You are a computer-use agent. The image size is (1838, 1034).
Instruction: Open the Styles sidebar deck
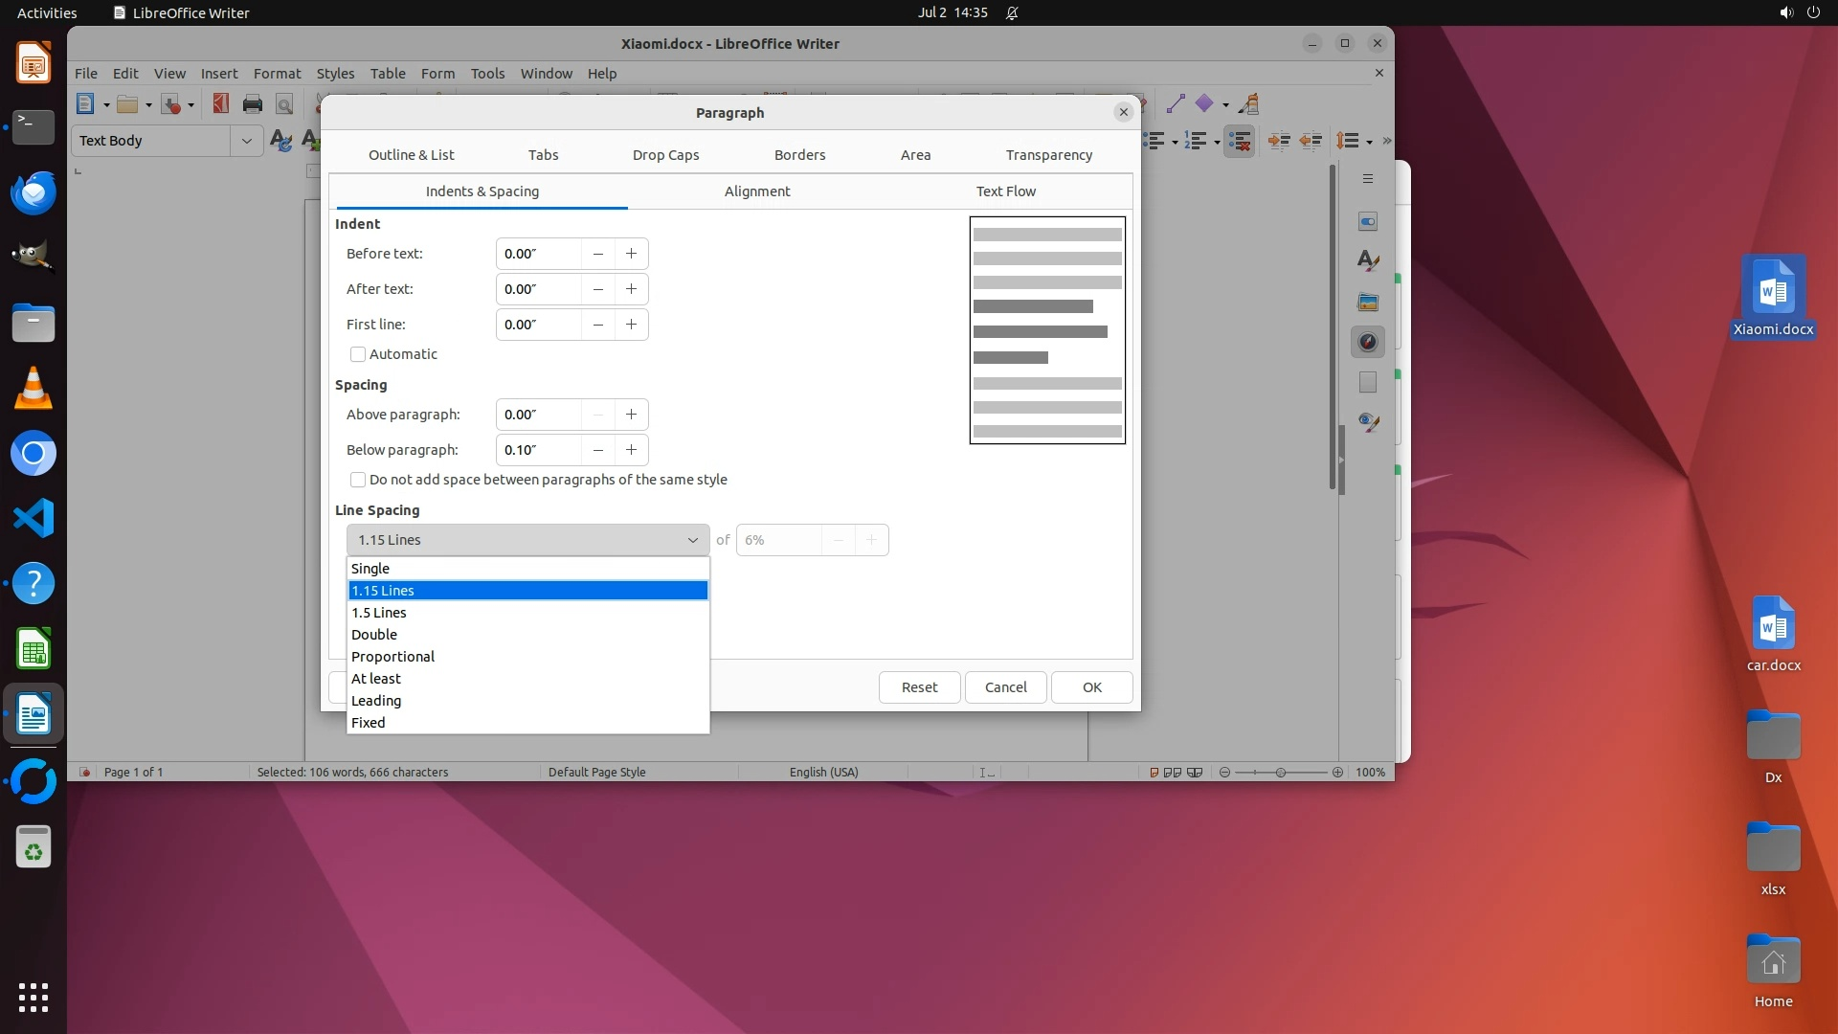[1368, 260]
